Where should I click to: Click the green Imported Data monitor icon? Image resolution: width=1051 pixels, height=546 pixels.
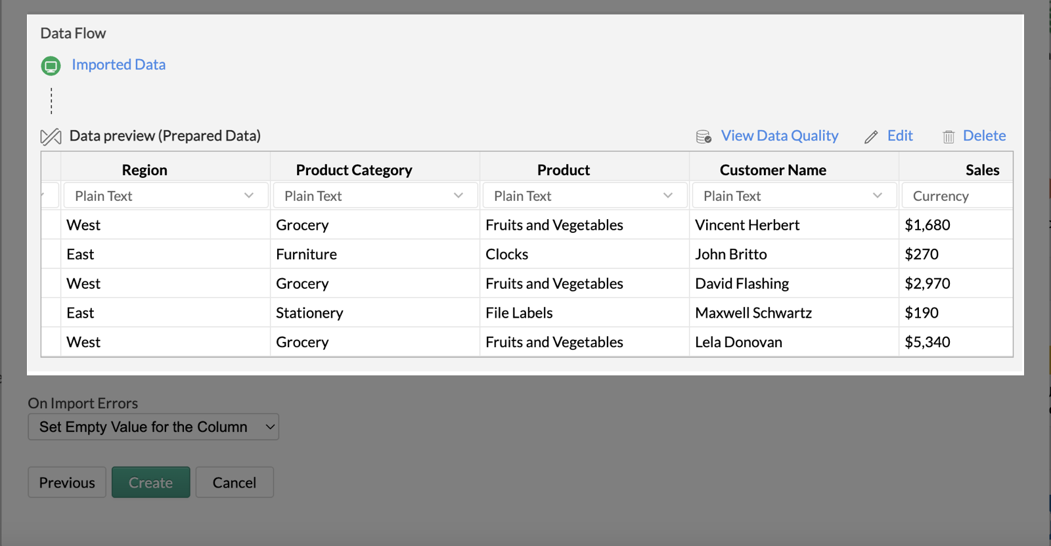click(51, 66)
